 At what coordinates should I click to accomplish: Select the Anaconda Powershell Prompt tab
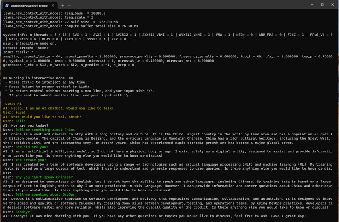coord(30,5)
